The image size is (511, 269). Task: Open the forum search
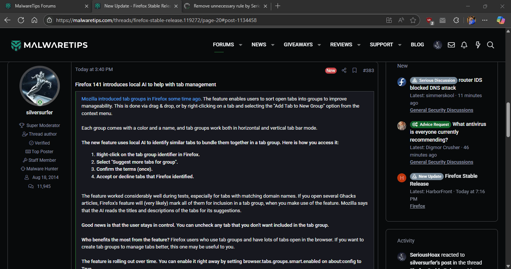(x=490, y=45)
